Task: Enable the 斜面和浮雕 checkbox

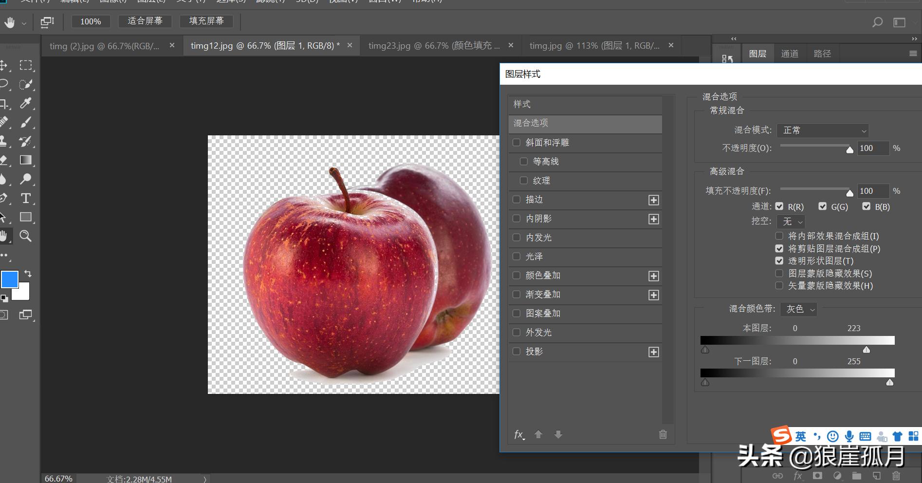Action: tap(516, 142)
